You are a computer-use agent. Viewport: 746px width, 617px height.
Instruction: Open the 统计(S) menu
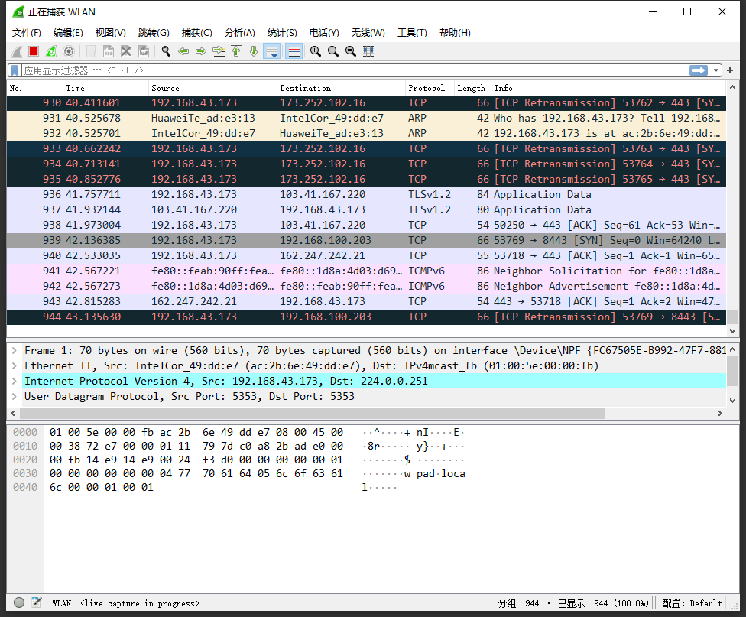click(x=281, y=32)
